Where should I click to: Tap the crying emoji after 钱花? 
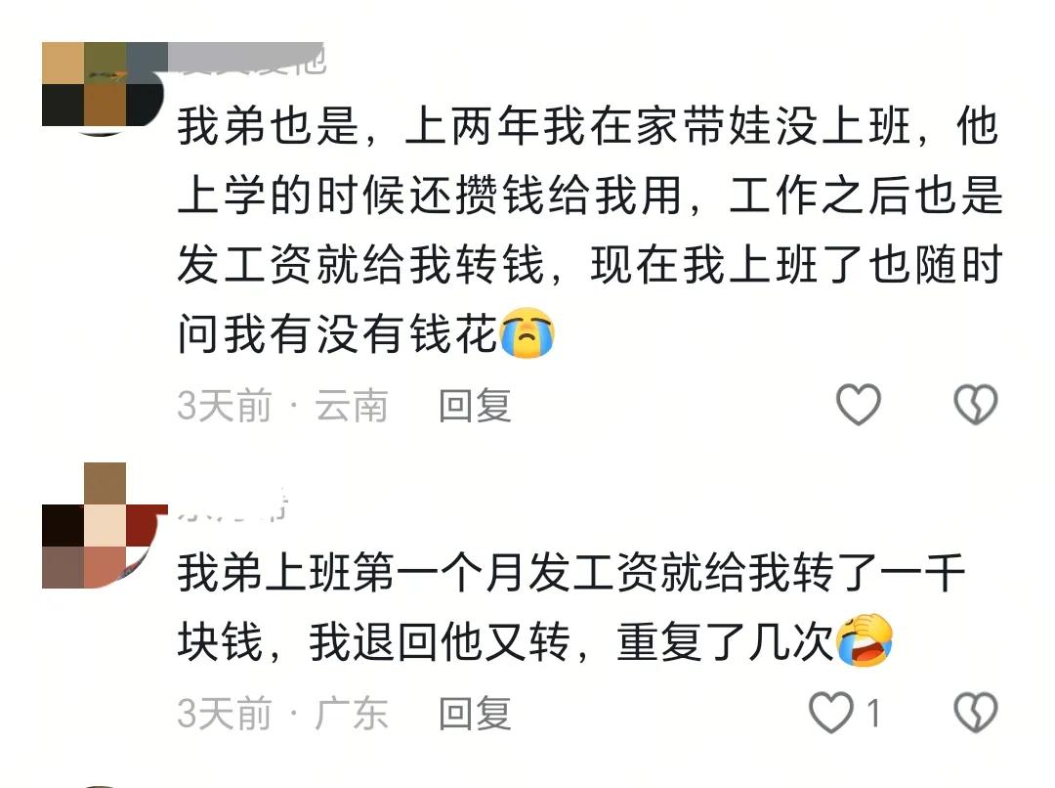527,332
